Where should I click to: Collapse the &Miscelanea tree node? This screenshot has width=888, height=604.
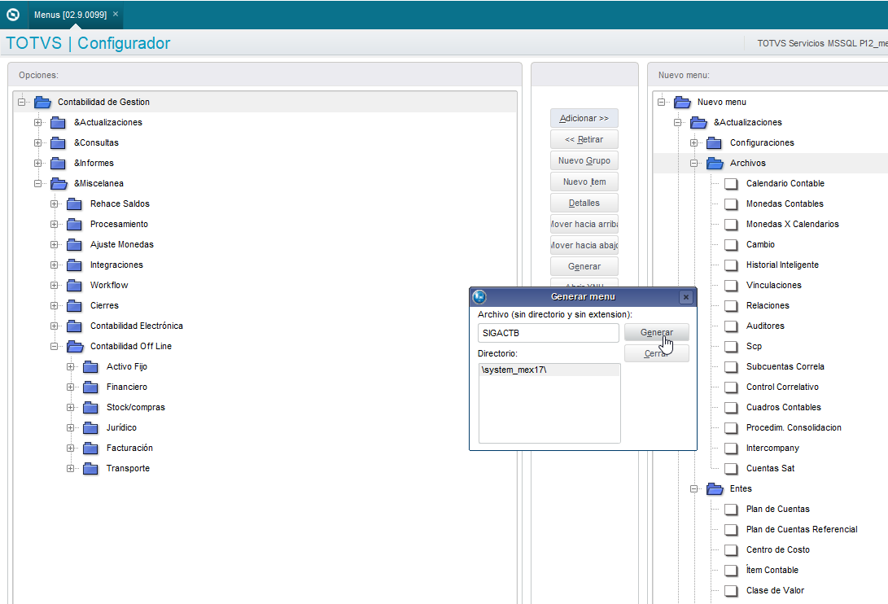(x=38, y=184)
